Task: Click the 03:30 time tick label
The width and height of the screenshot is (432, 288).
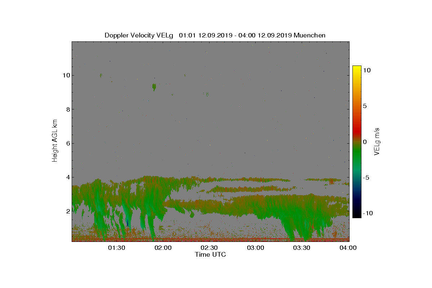Action: pos(302,248)
